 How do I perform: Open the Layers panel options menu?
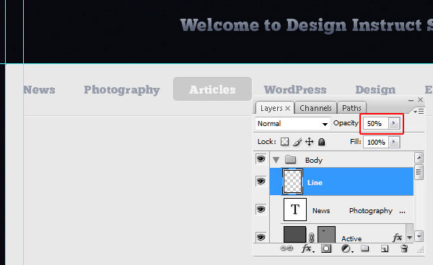[419, 111]
